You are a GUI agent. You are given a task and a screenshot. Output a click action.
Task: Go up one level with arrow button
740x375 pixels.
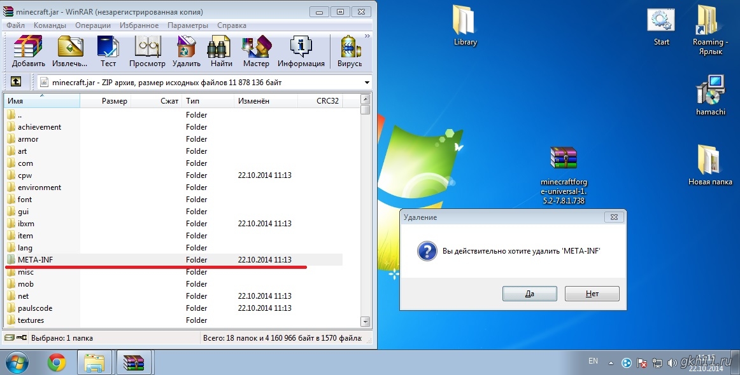pyautogui.click(x=15, y=82)
